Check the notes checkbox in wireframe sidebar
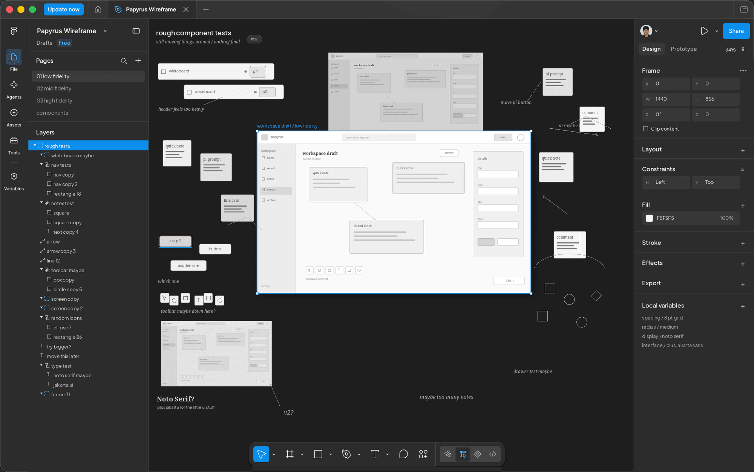754x472 pixels. coord(264,179)
